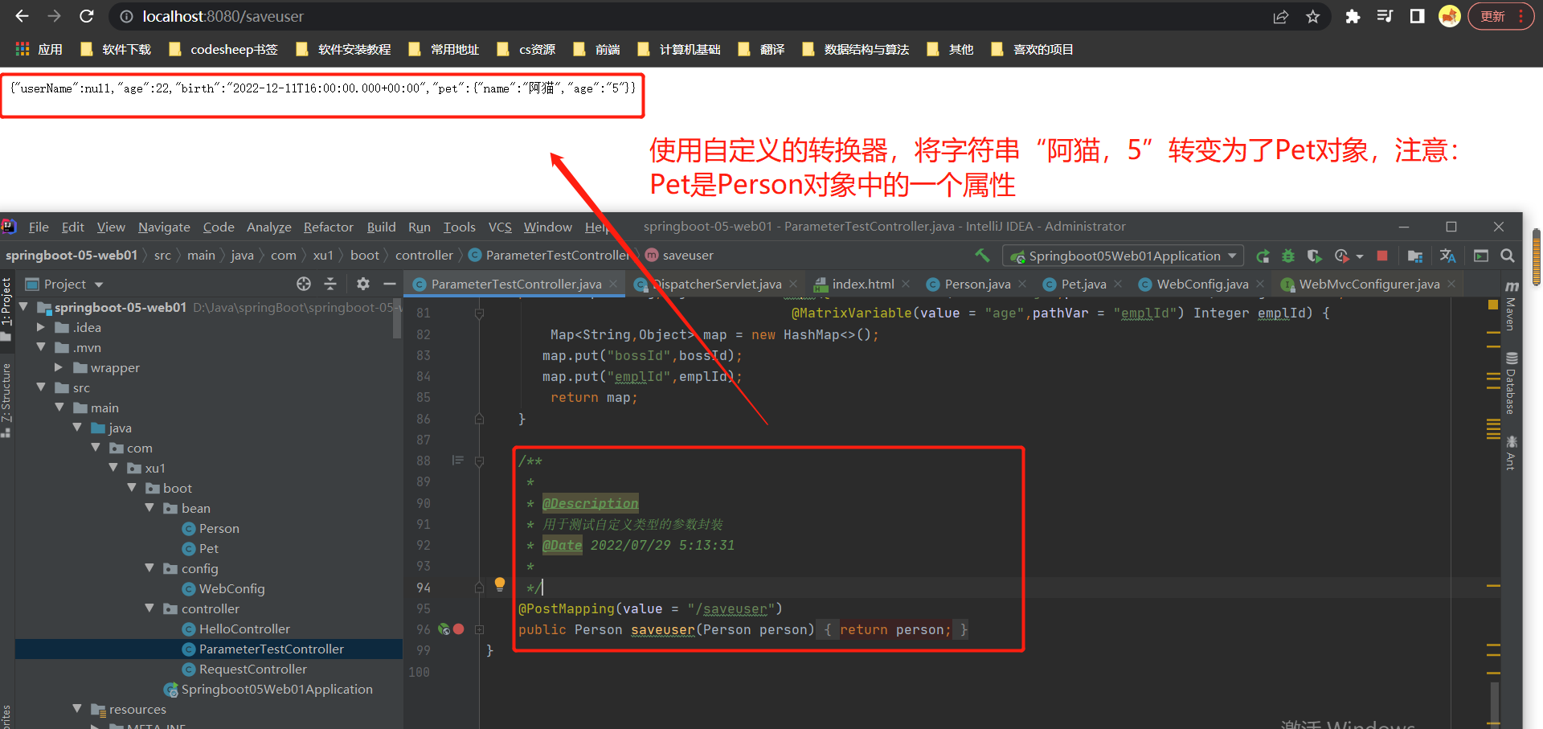Screen dimensions: 1543x729
Task: Switch to DispatcherServlet.java tab
Action: point(715,285)
